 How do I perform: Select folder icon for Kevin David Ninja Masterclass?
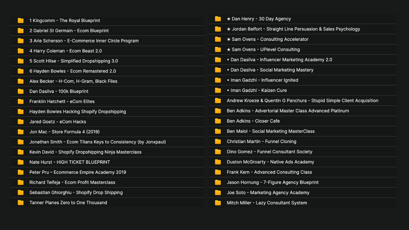pyautogui.click(x=21, y=152)
